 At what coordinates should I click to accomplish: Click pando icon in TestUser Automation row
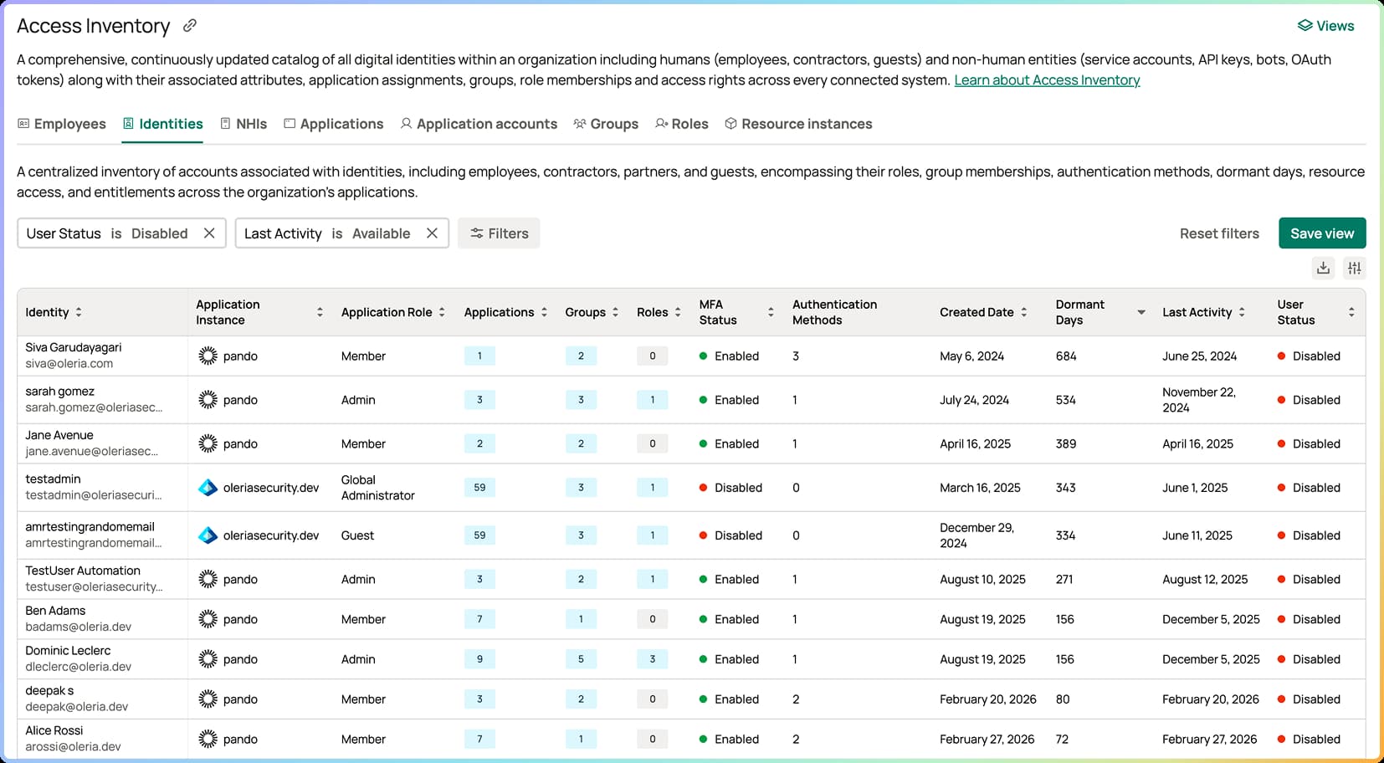(208, 579)
